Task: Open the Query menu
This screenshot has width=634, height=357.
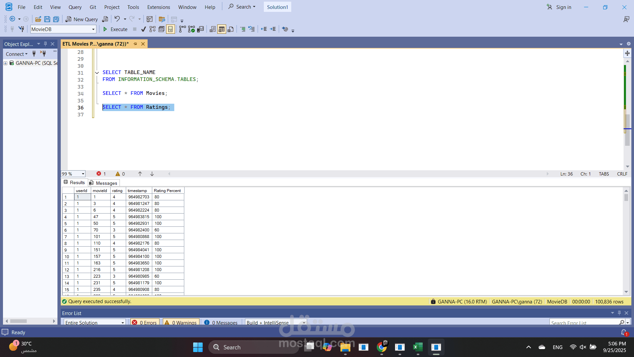Action: [75, 7]
